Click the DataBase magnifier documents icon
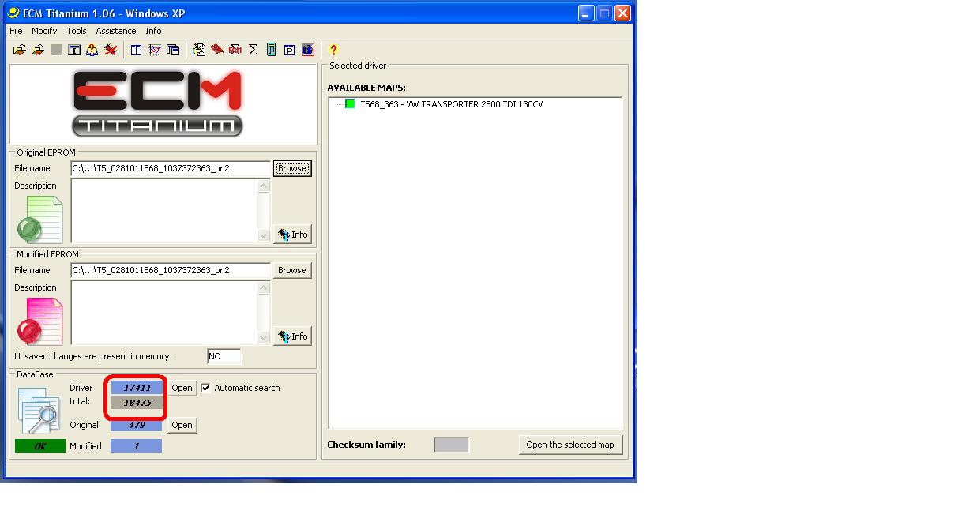This screenshot has height=507, width=962. pos(39,411)
